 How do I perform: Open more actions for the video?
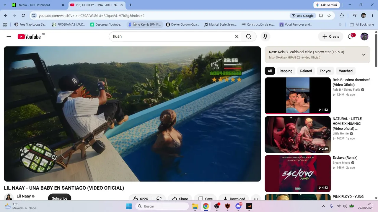pyautogui.click(x=256, y=199)
